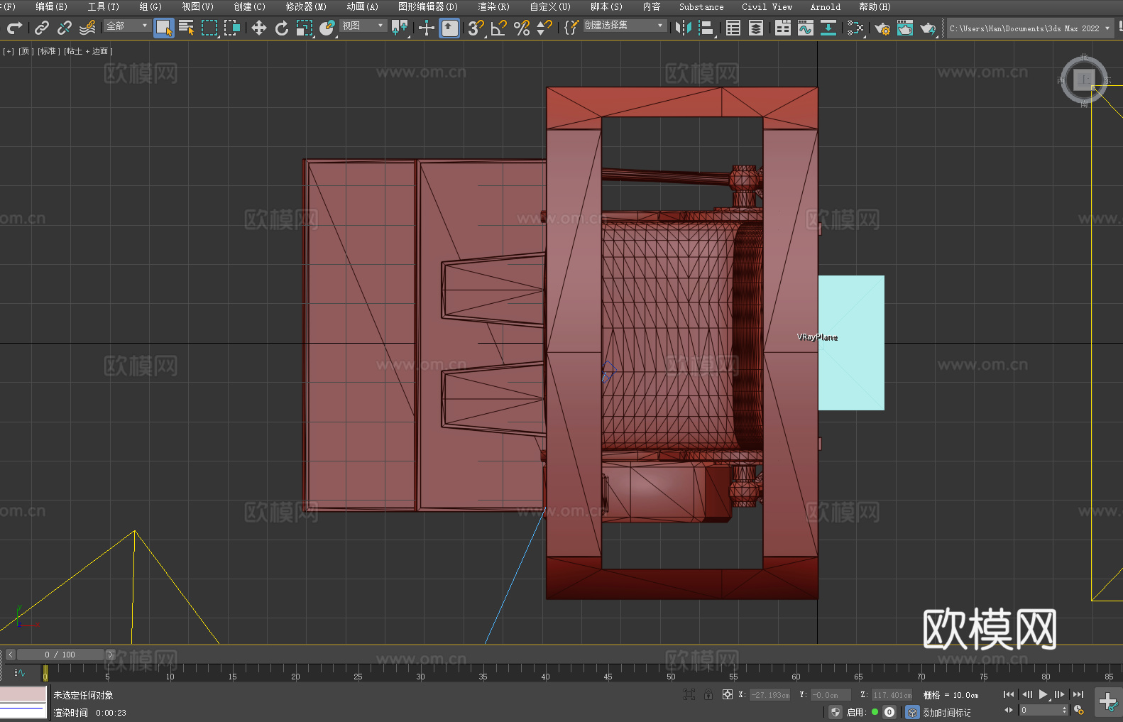Toggle Percent Snap

pos(522,28)
